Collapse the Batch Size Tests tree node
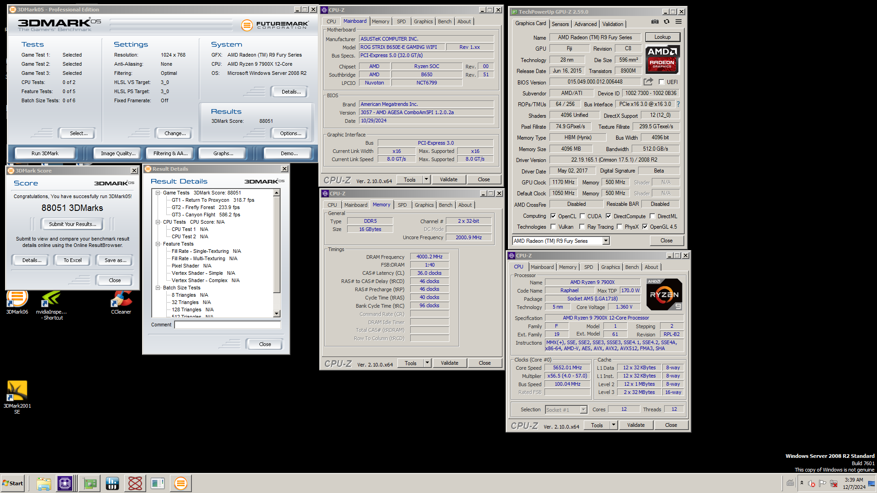The image size is (877, 493). click(158, 288)
